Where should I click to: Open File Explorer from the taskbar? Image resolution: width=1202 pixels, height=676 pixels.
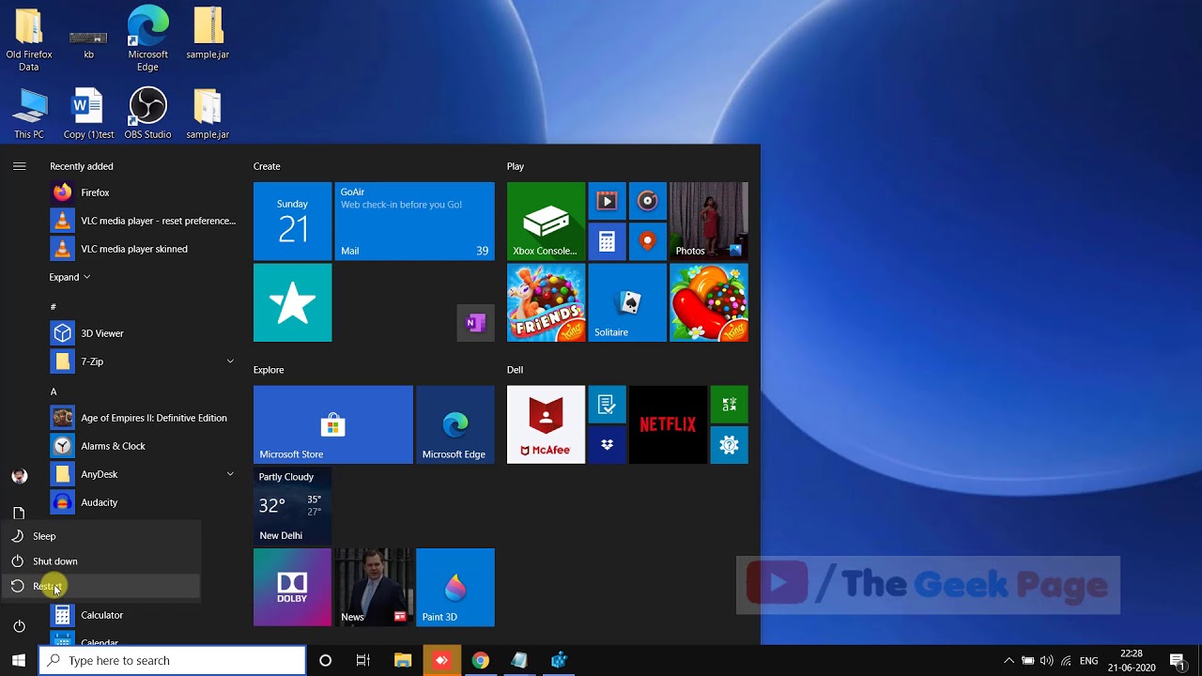(403, 660)
